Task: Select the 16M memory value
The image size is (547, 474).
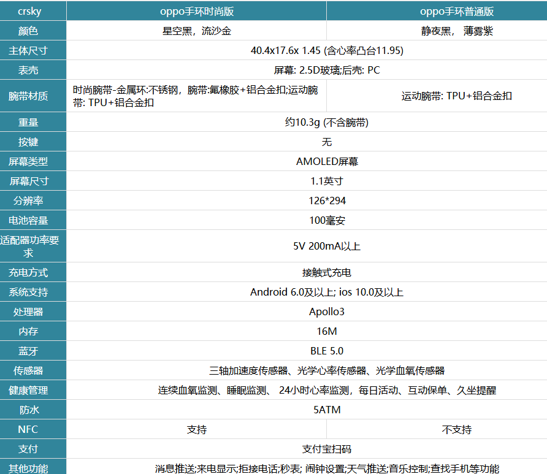Action: [327, 331]
